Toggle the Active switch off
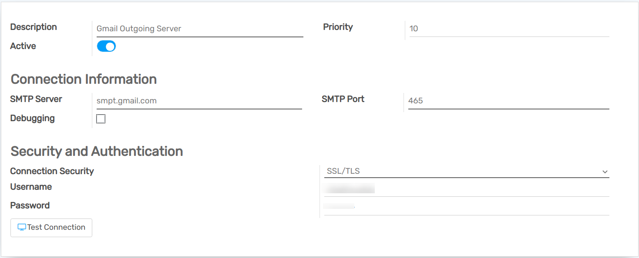 click(106, 46)
